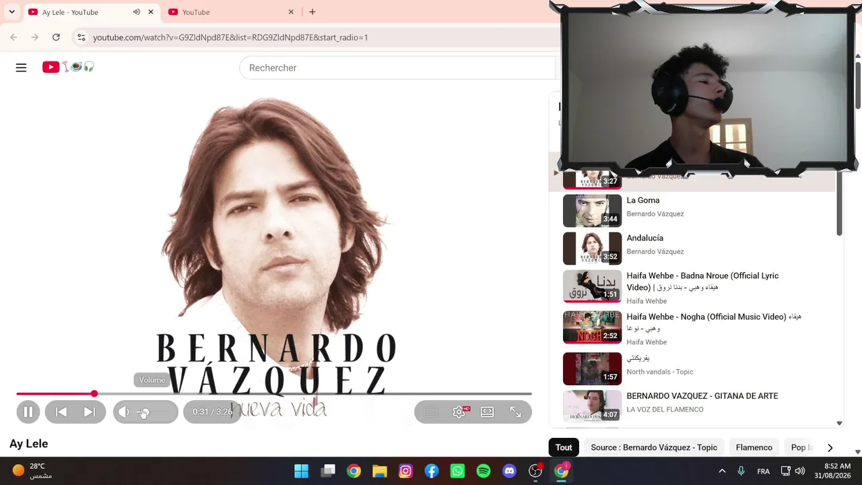The height and width of the screenshot is (485, 862).
Task: Open the first Chrome taskbar icon
Action: (354, 471)
